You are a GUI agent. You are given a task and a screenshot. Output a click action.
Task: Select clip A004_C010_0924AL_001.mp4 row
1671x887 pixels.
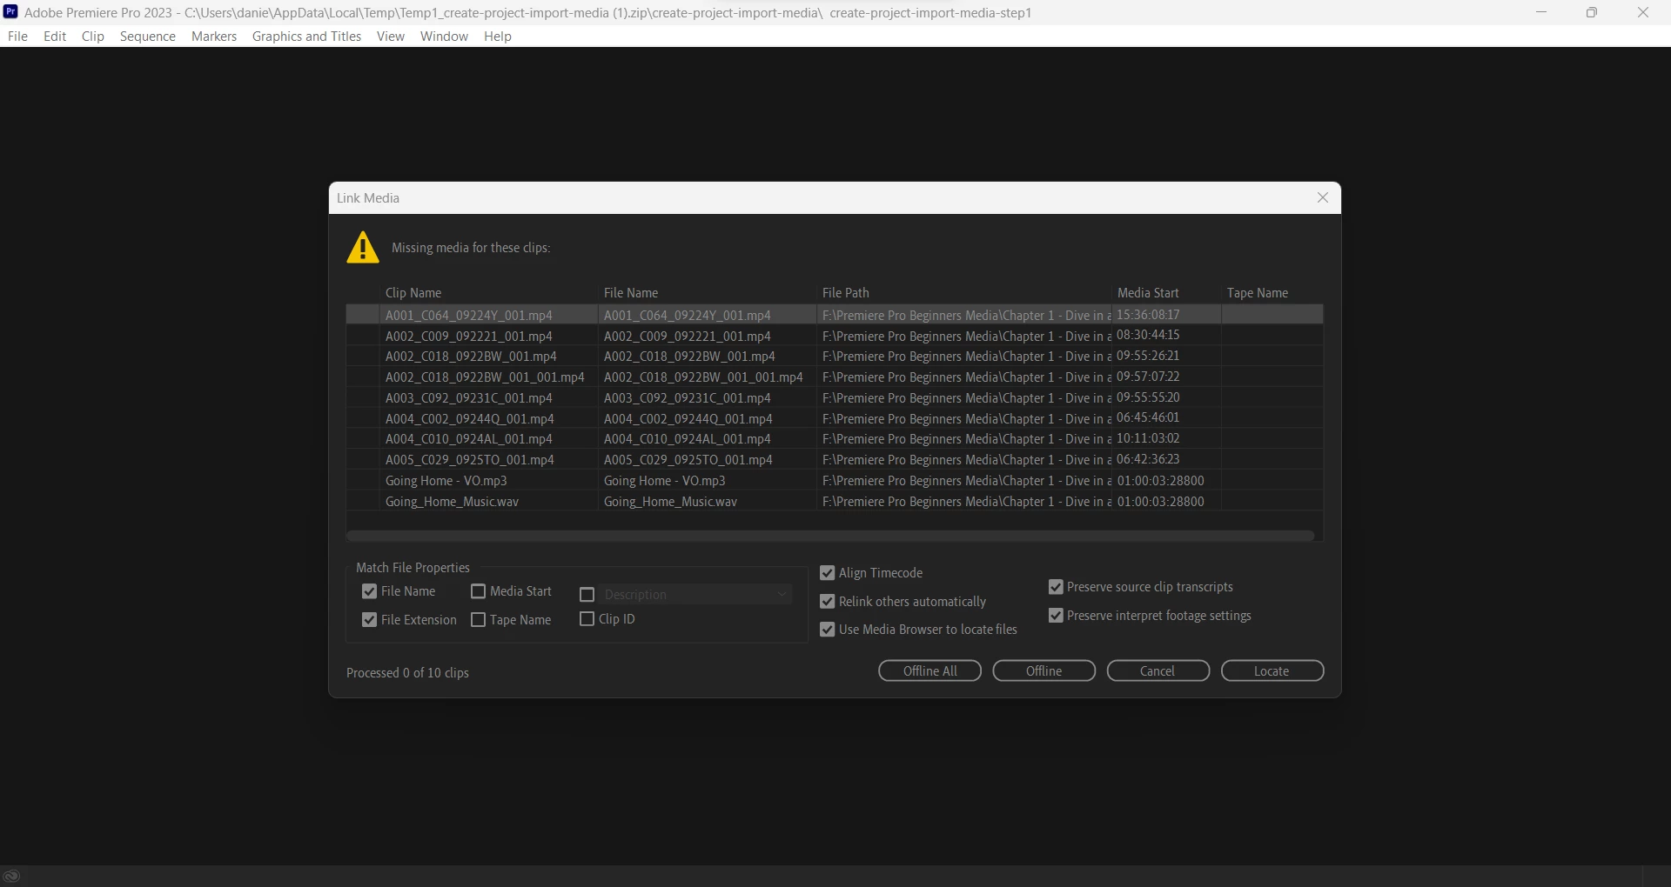point(835,439)
